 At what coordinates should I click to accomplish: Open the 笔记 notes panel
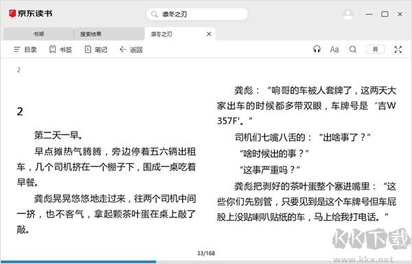tap(96, 49)
